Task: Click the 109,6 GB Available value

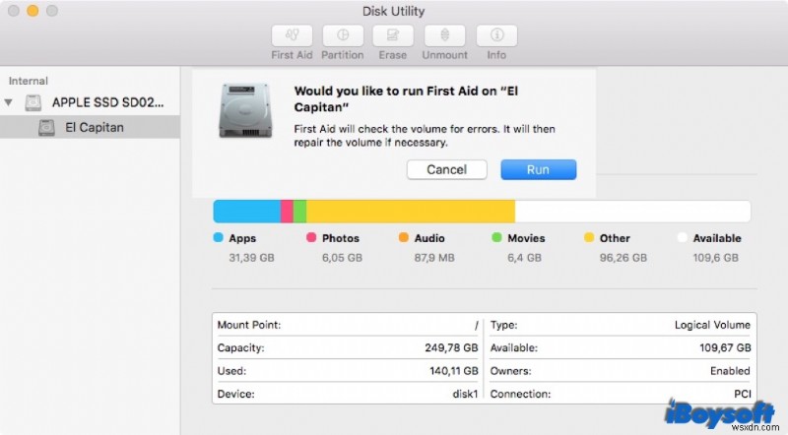Action: pyautogui.click(x=716, y=258)
